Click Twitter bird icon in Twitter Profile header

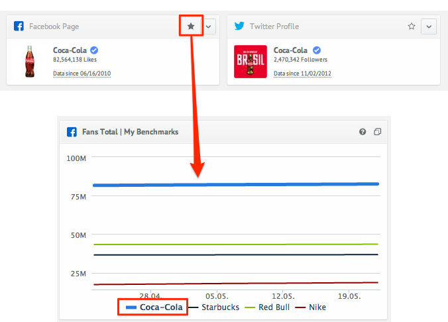[x=239, y=26]
